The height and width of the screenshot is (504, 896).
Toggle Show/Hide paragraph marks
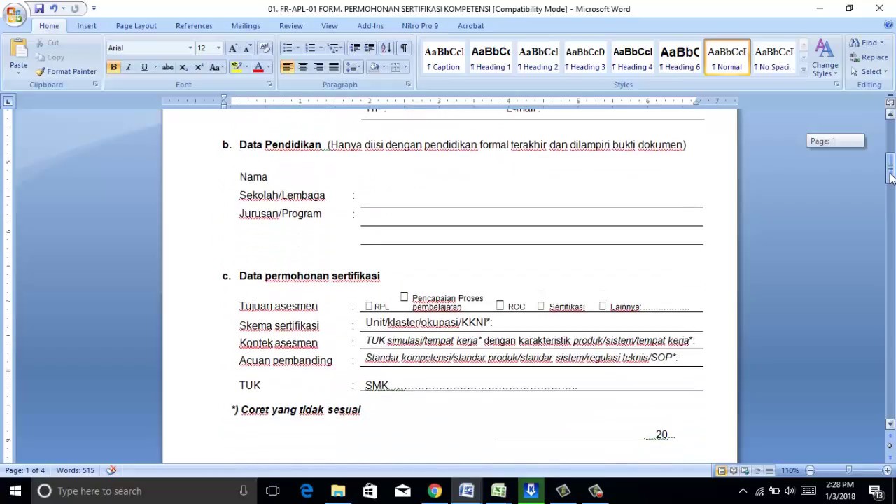tap(404, 48)
